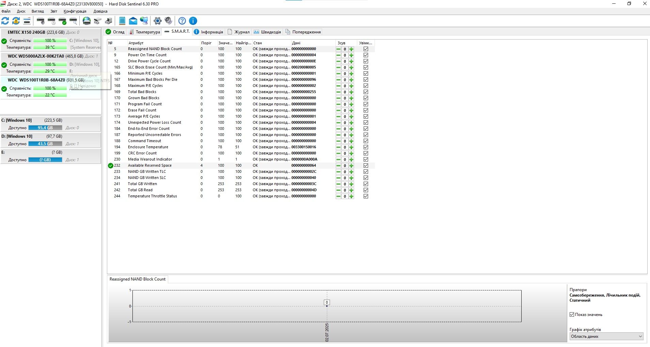Select the Available Reserved Space row
This screenshot has height=347, width=650.
(x=241, y=166)
